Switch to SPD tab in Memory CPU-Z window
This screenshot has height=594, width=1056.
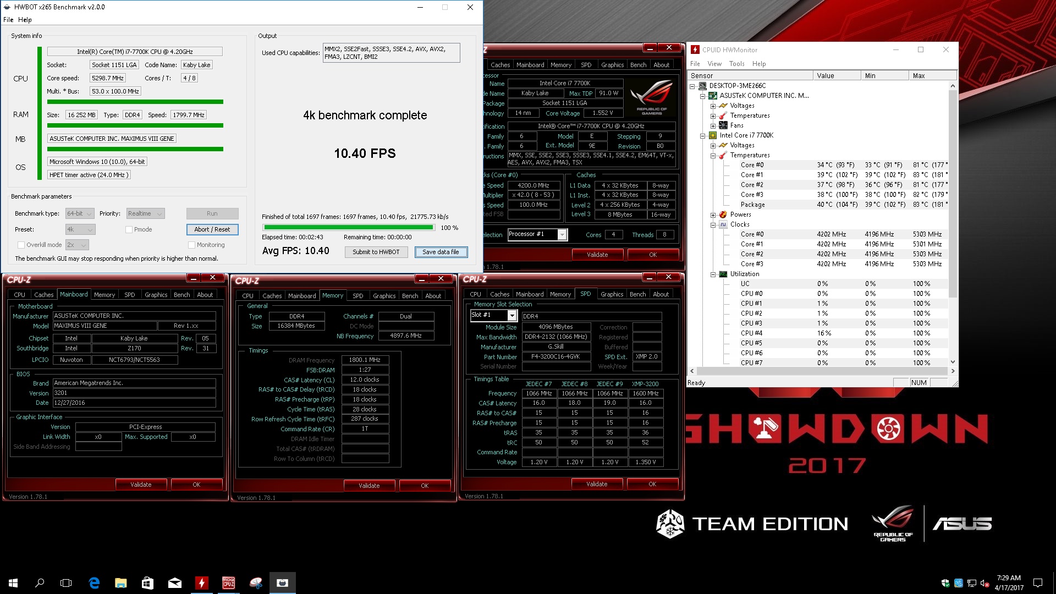coord(358,296)
